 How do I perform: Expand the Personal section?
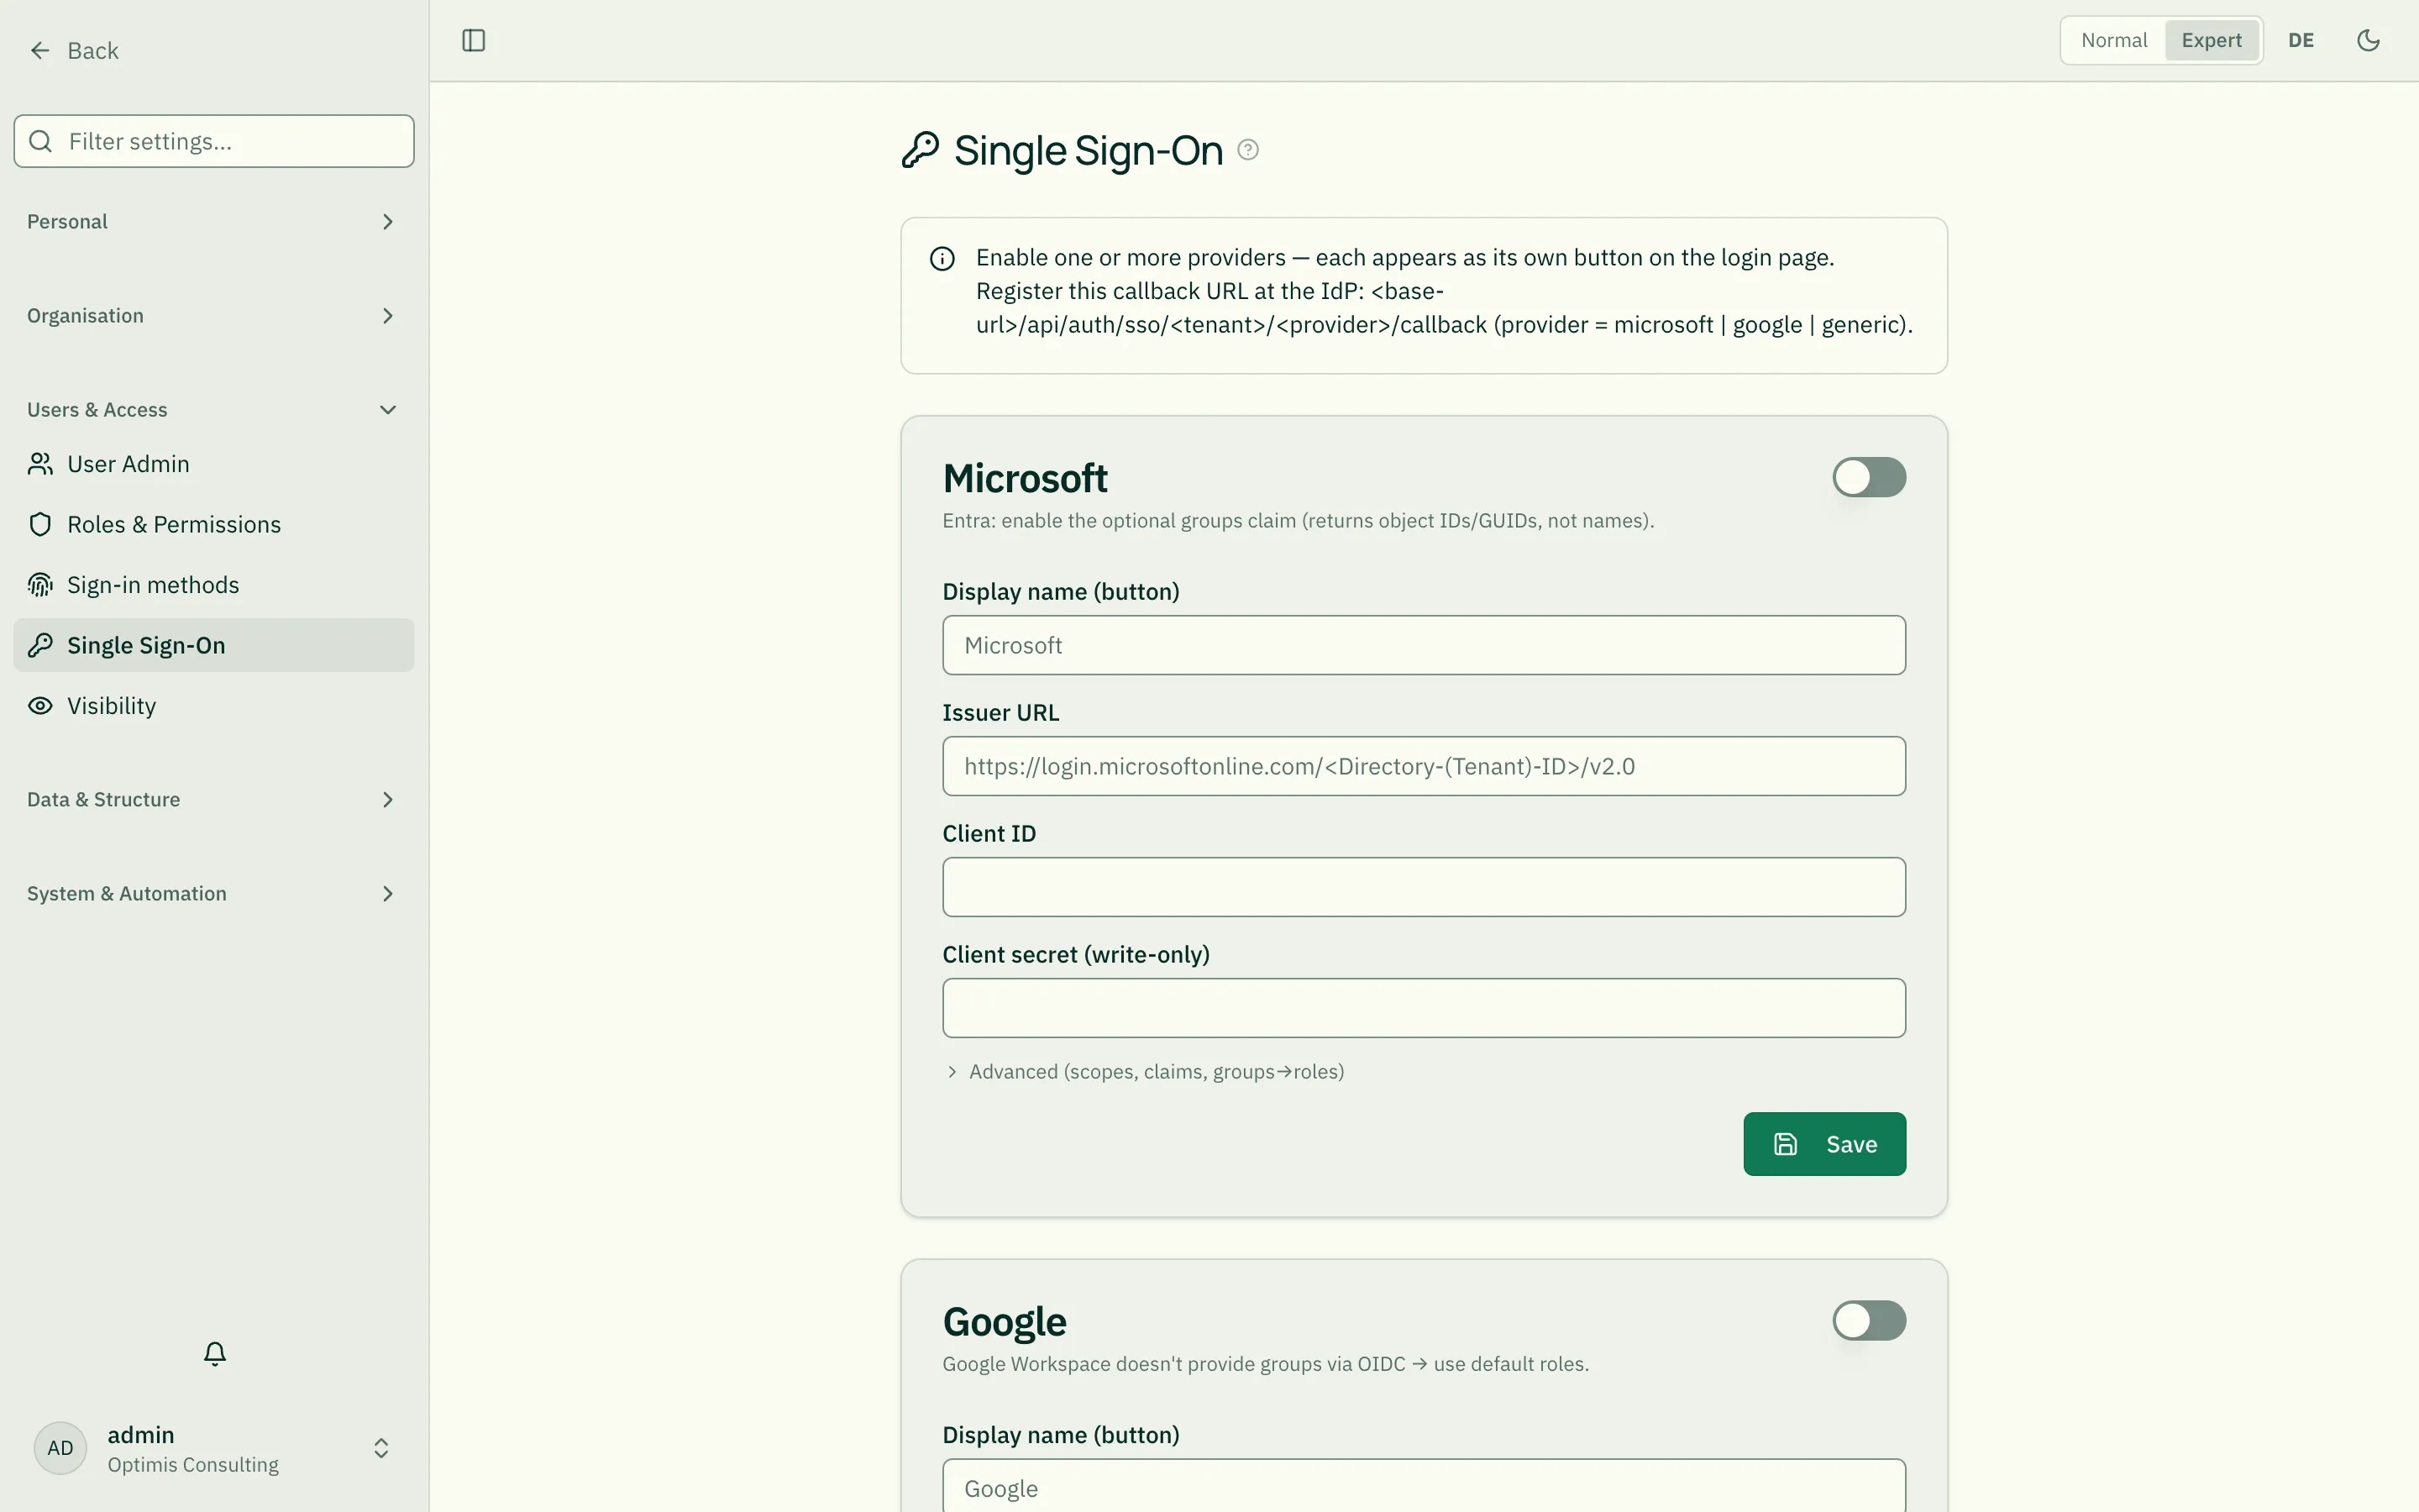pyautogui.click(x=214, y=221)
